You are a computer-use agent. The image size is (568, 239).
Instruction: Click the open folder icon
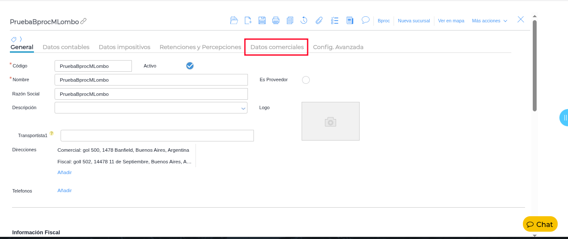tap(234, 20)
